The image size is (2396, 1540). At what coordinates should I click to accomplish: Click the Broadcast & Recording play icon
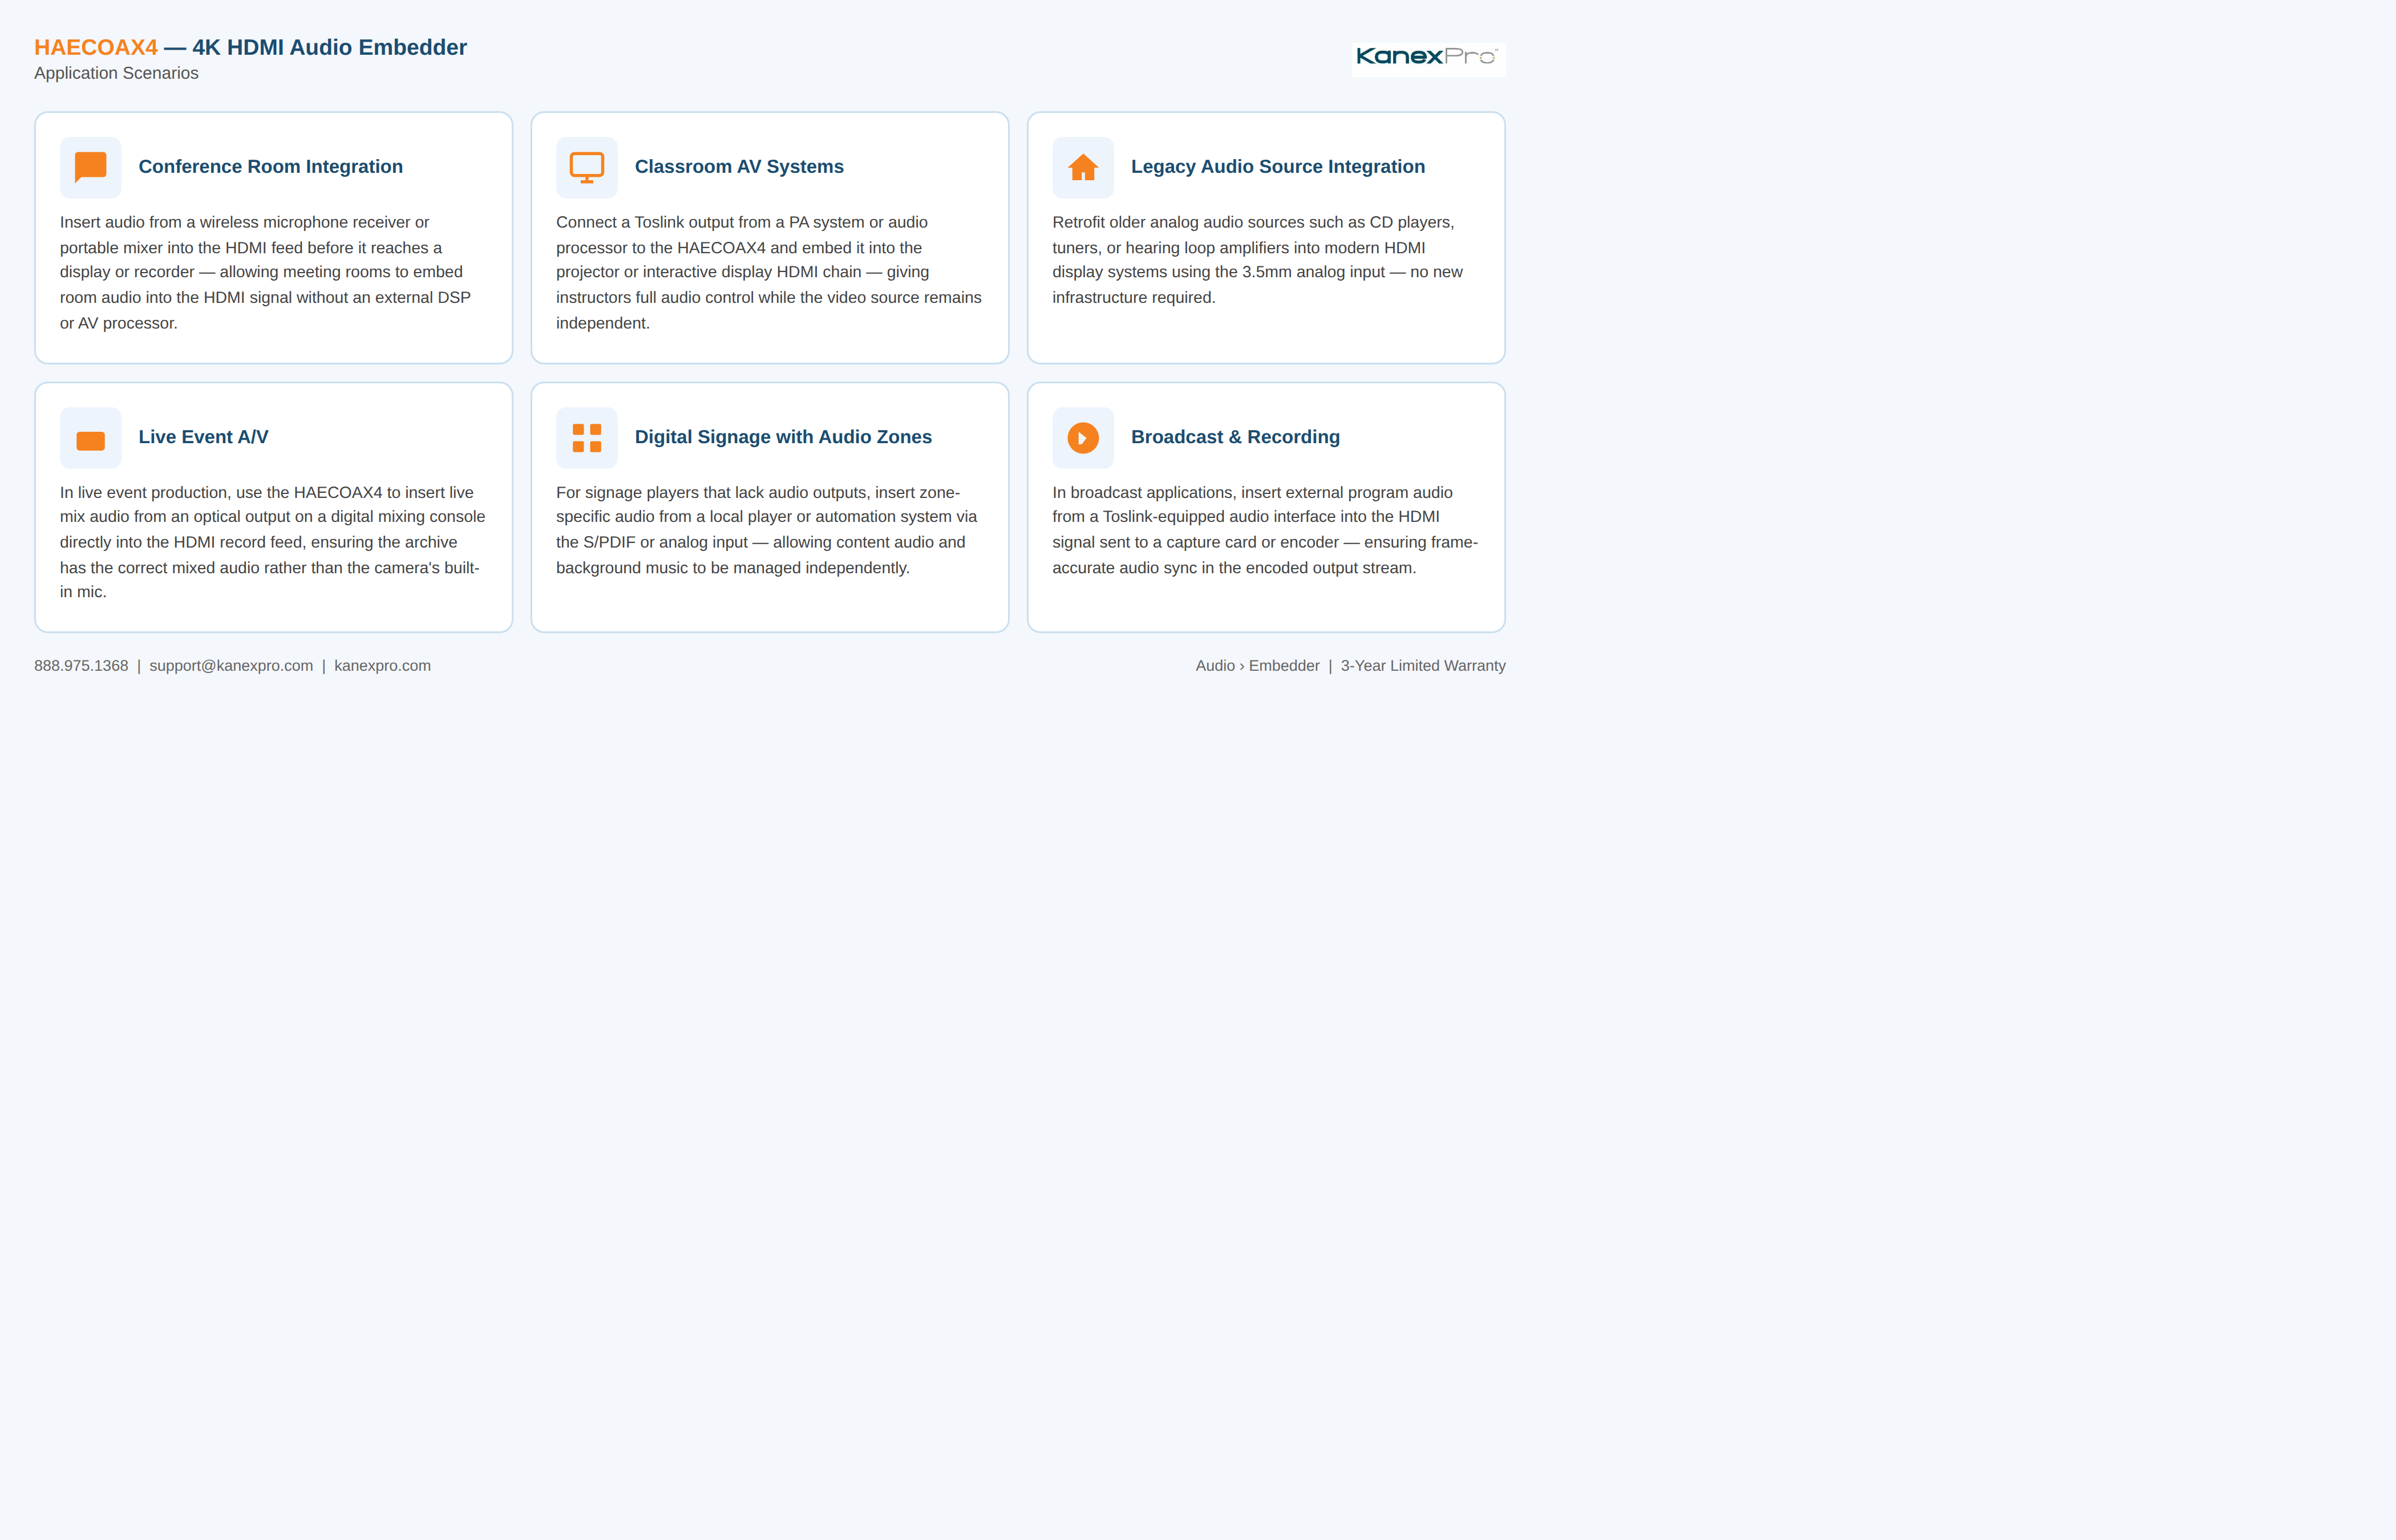click(1083, 438)
